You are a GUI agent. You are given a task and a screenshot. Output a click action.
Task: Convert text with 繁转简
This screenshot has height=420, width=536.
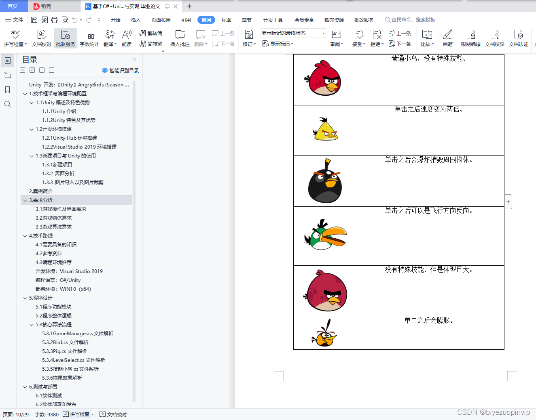151,33
